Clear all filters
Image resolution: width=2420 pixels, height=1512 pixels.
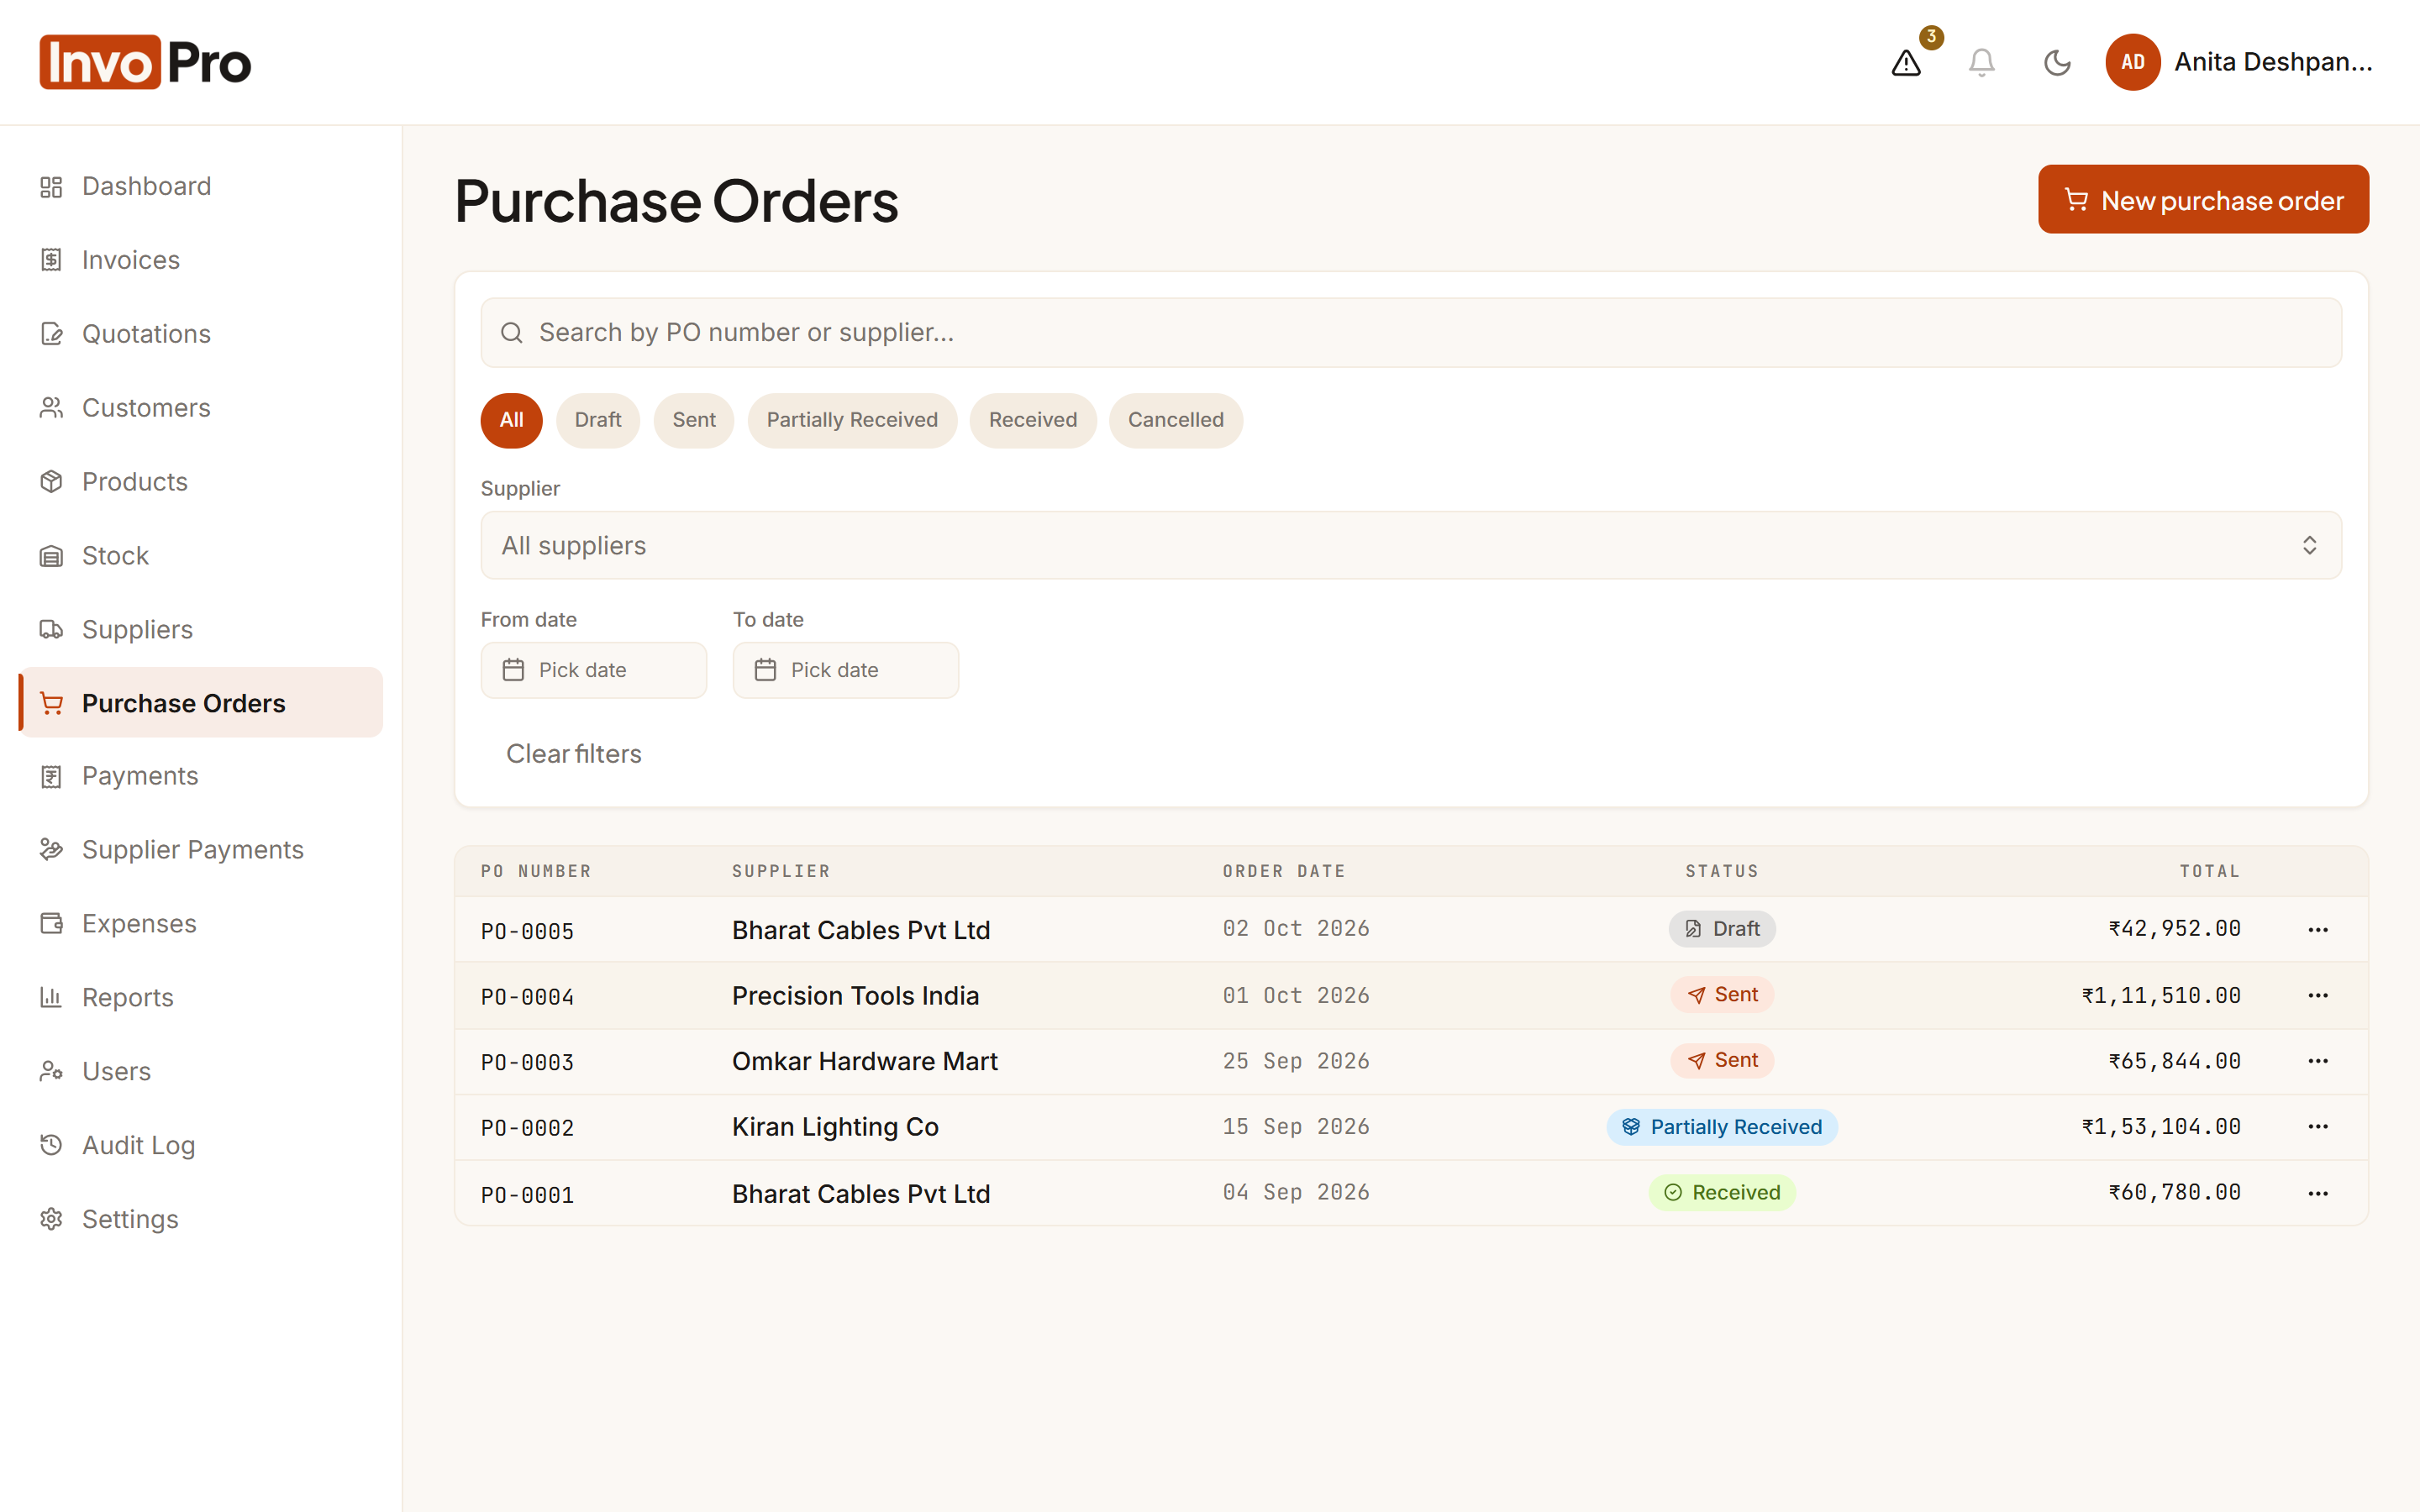point(574,754)
